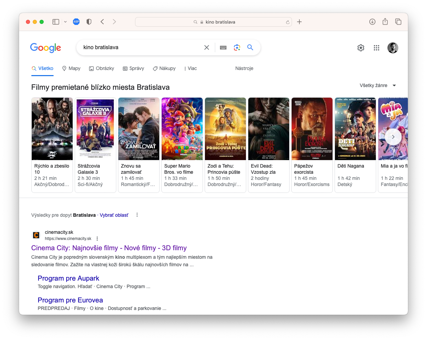The height and width of the screenshot is (340, 427).
Task: Click the 'Strážcovia Galaxie 3' title text
Action: pyautogui.click(x=89, y=169)
